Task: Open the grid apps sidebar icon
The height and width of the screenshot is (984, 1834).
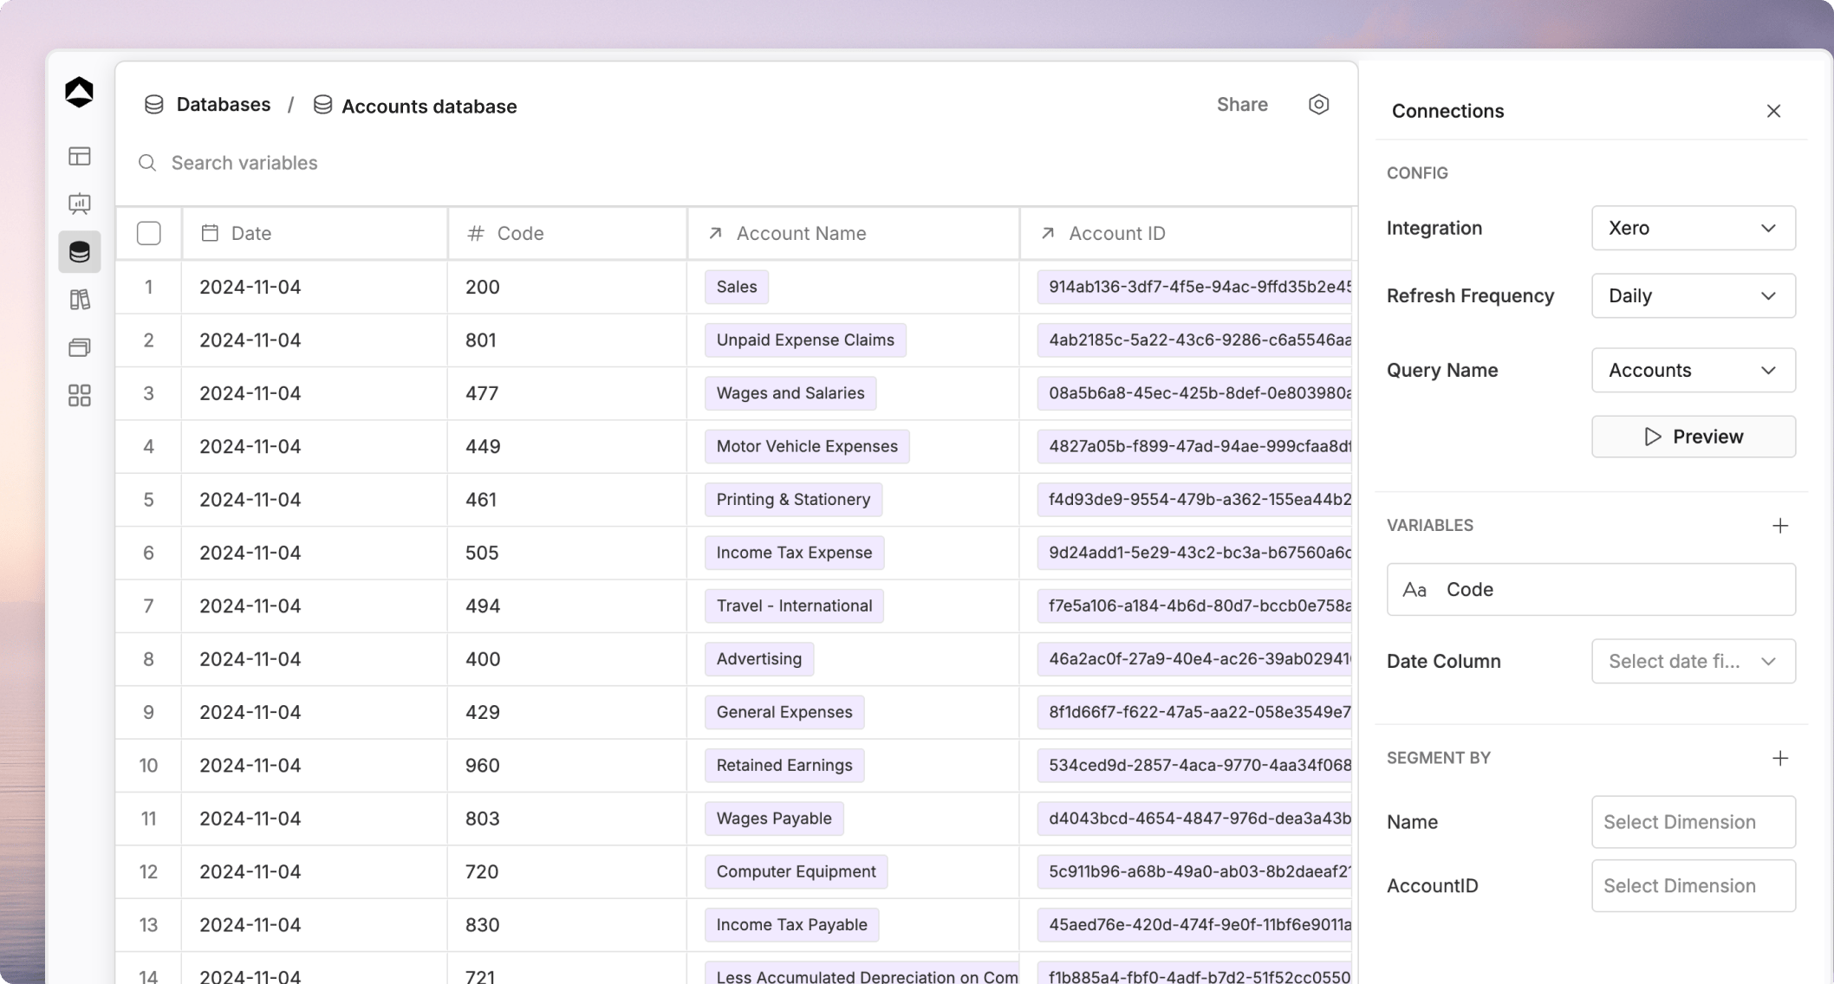Action: [x=79, y=396]
